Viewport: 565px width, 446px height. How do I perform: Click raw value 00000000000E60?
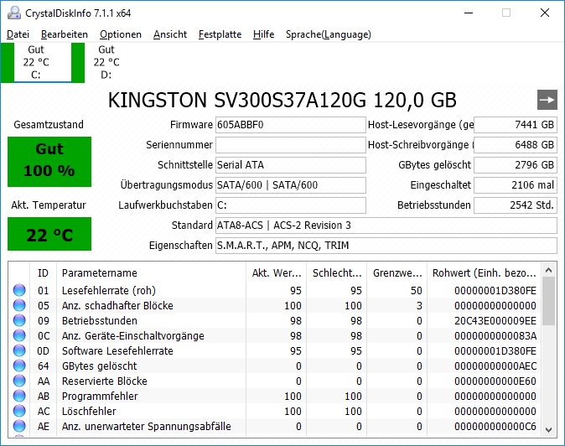pyautogui.click(x=495, y=381)
